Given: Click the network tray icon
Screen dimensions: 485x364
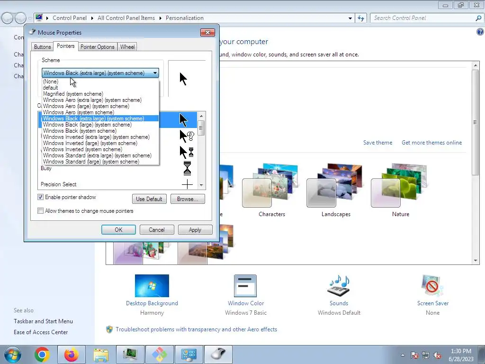Looking at the screenshot, I should [x=426, y=355].
